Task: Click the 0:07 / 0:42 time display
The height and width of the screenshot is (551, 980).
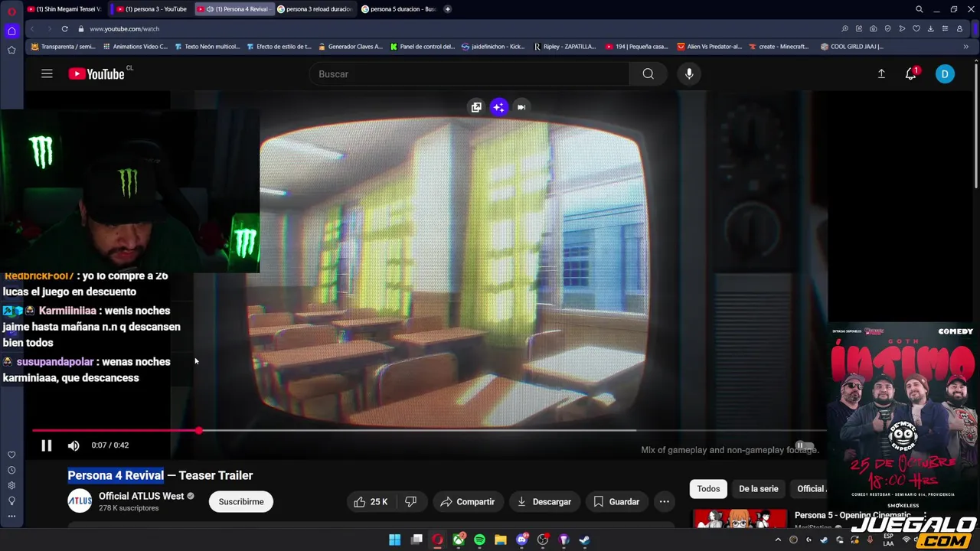Action: pos(110,445)
